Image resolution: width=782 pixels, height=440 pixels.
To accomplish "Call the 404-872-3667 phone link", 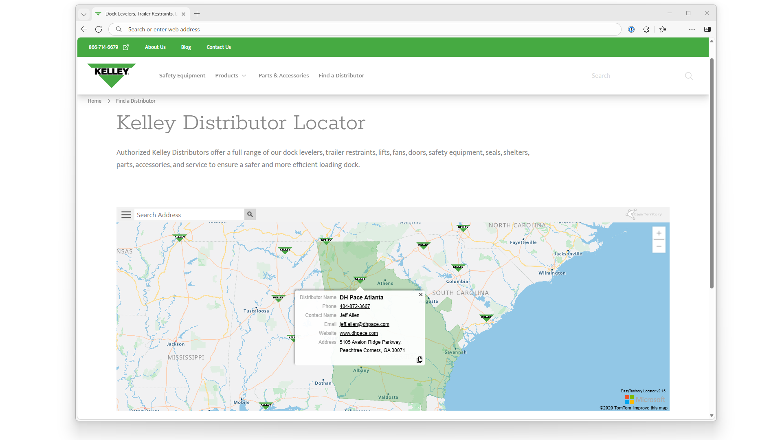I will tap(354, 306).
